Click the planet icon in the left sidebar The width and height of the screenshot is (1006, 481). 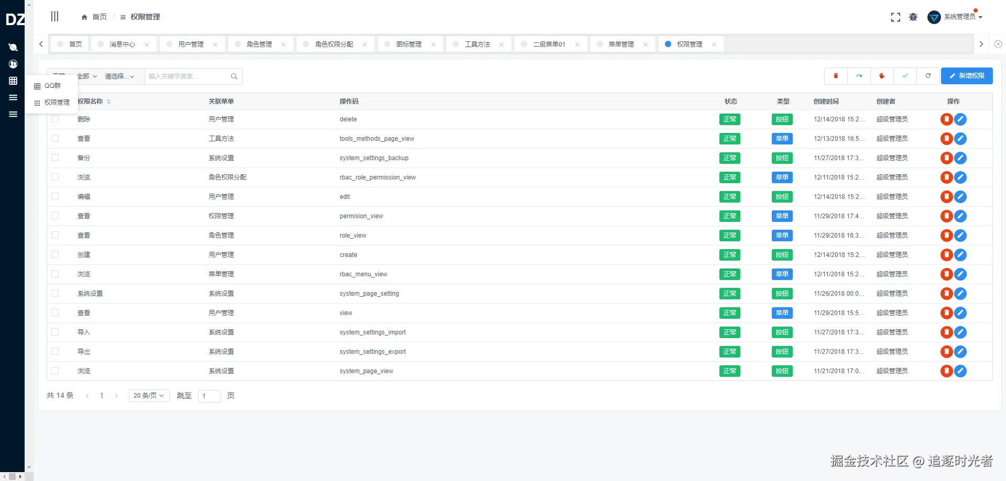coord(13,47)
